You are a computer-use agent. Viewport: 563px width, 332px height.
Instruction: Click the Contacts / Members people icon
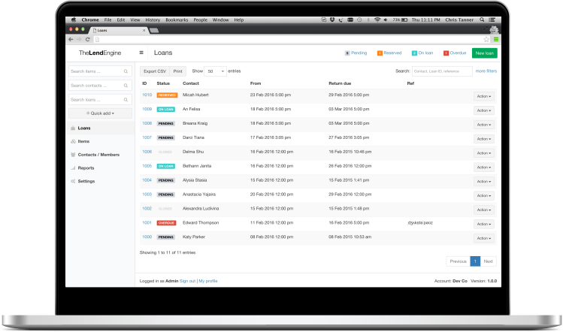73,155
